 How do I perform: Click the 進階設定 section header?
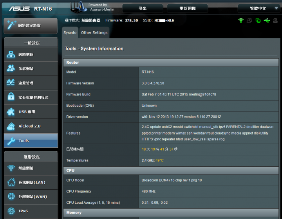[31, 157]
